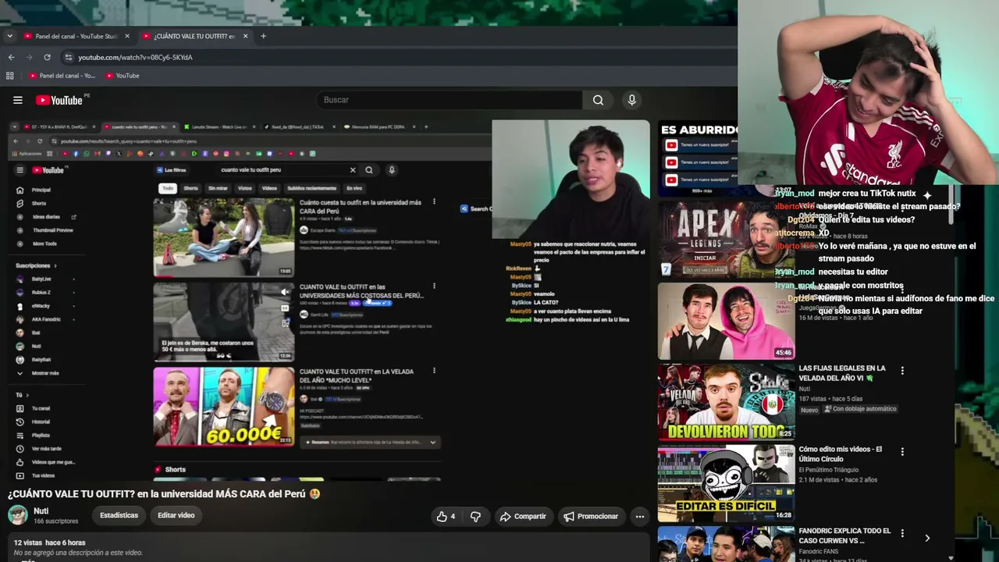Open the apps grid in bookmarks bar
This screenshot has width=999, height=562.
tap(10, 76)
